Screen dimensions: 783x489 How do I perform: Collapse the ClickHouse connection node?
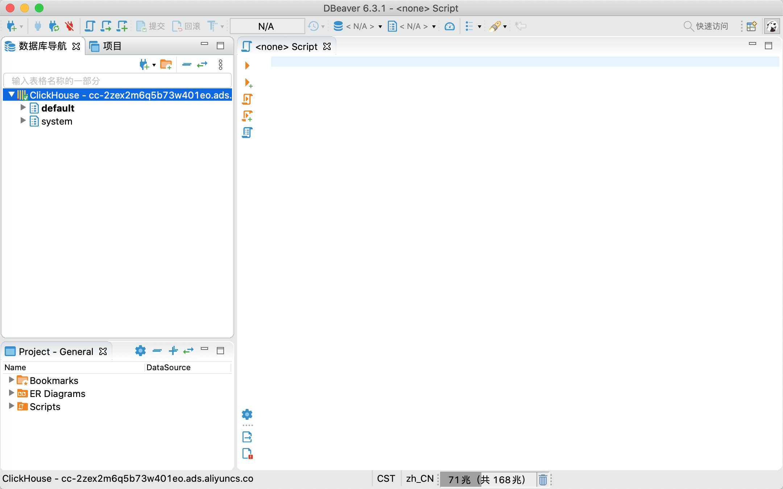coord(12,95)
